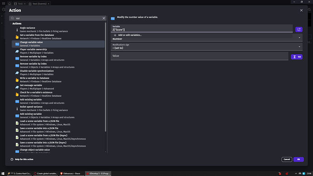This screenshot has height=176, width=313.
Task: Select Disable variable synchronization action
Action: pos(58,73)
